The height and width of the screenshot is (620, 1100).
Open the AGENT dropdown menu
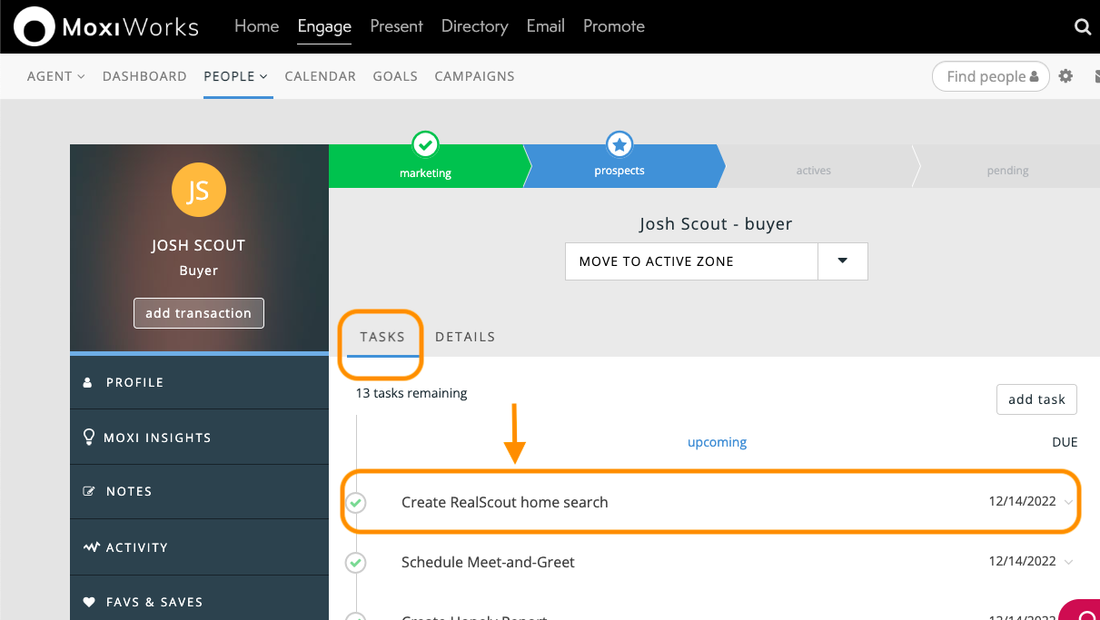click(x=56, y=76)
